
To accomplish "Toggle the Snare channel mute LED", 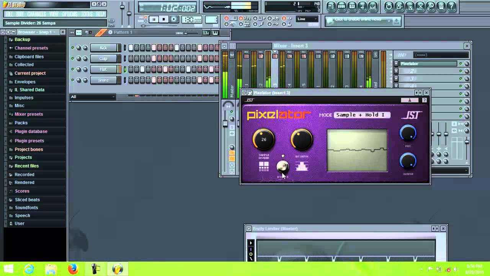I will pyautogui.click(x=72, y=80).
